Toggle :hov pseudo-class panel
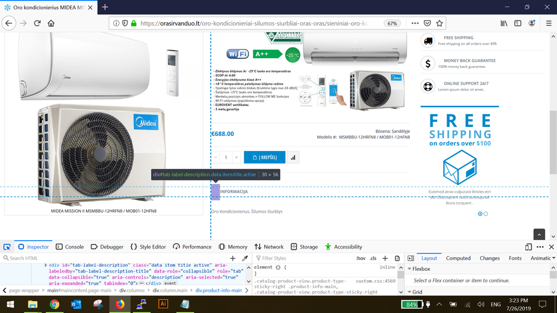 pyautogui.click(x=361, y=258)
